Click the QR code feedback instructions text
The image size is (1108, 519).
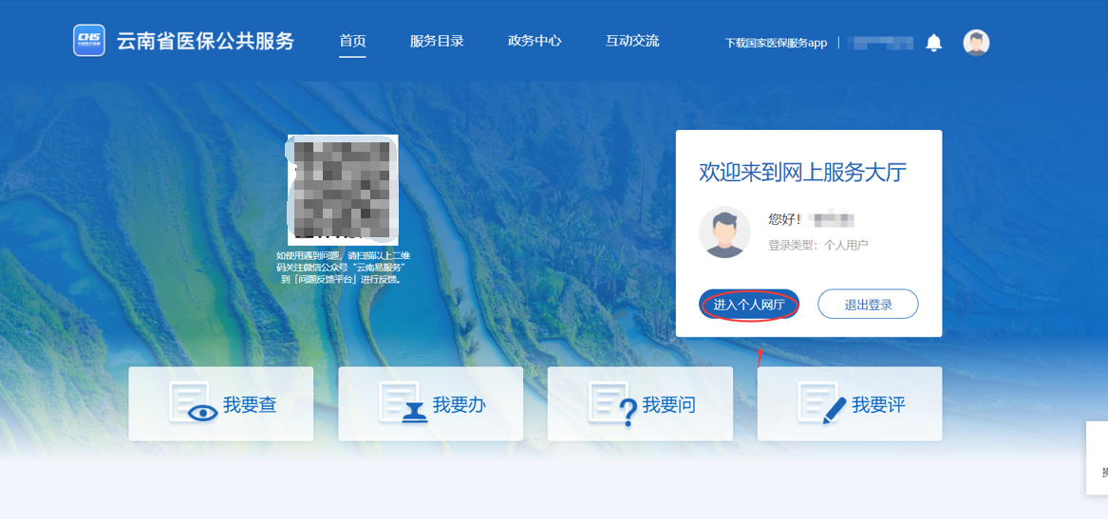(x=343, y=267)
